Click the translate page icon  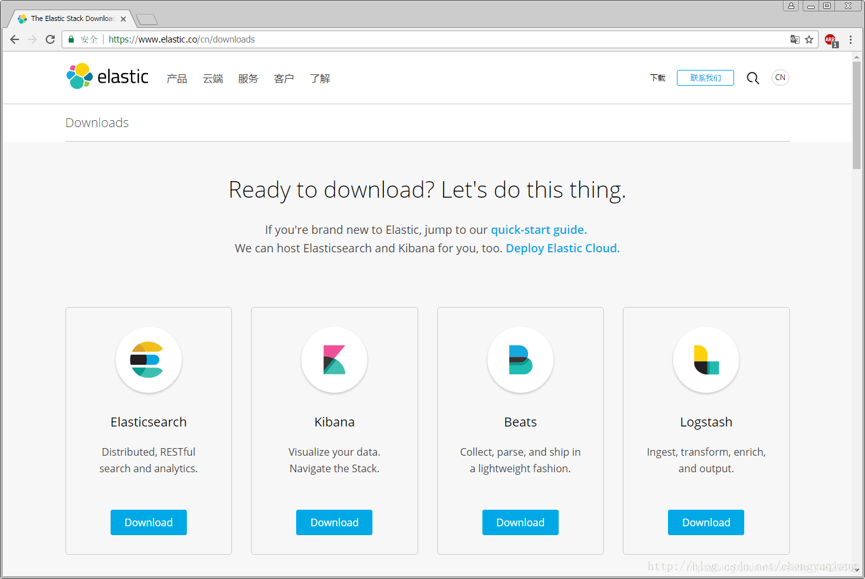(x=795, y=39)
